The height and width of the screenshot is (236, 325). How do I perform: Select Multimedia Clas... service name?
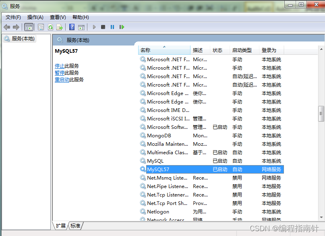coord(168,152)
